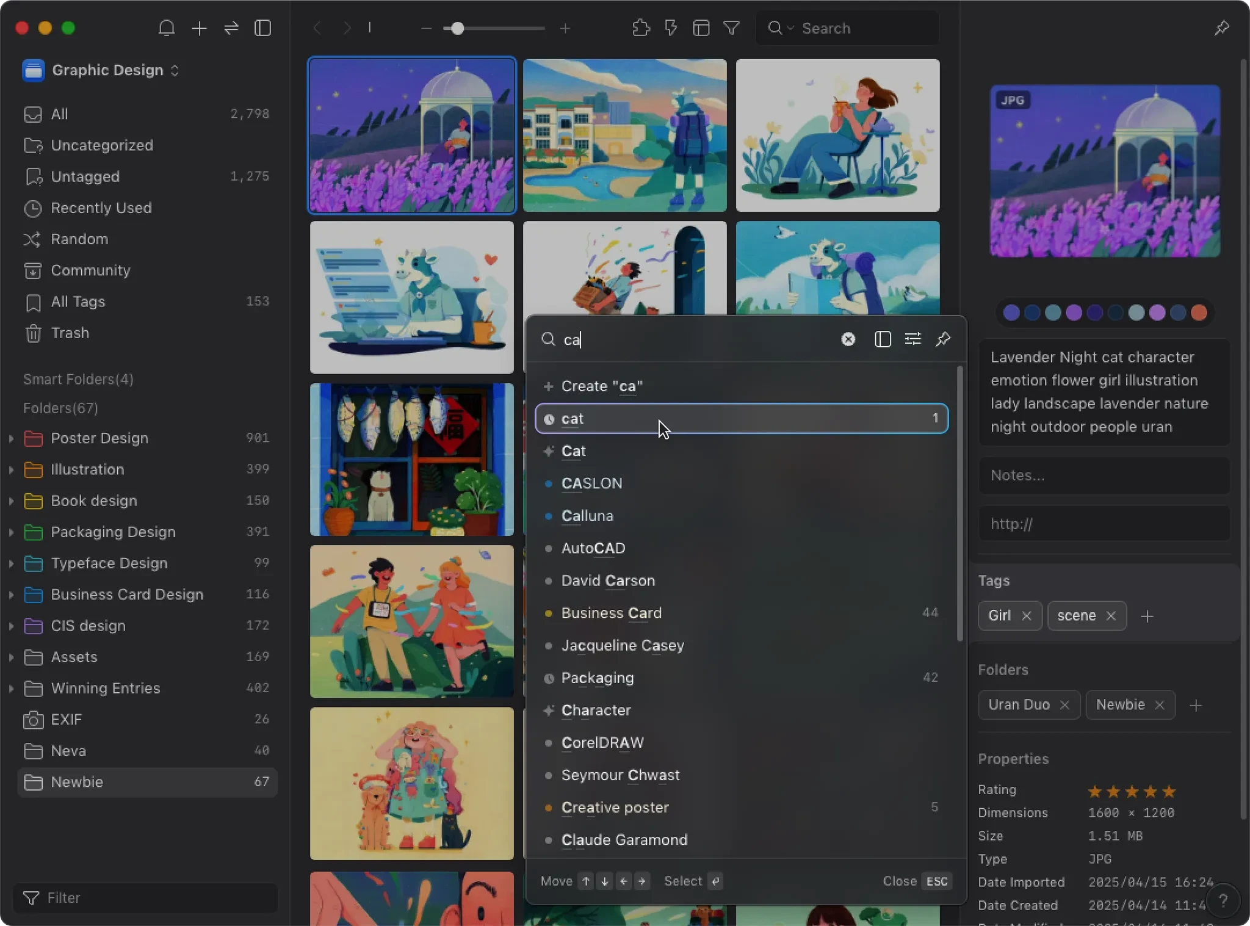
Task: Expand the Business Card Design folder
Action: click(x=11, y=595)
